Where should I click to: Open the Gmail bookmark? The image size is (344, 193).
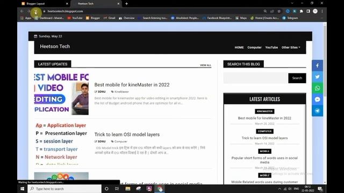coord(110,18)
